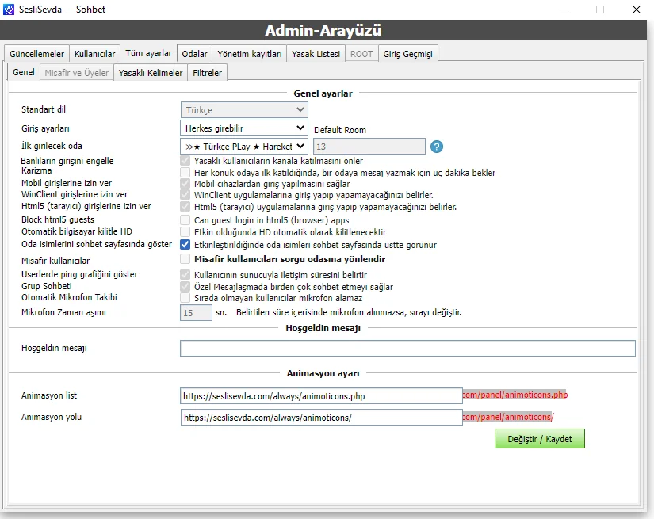
Task: Click the ROOT tab
Action: [361, 54]
